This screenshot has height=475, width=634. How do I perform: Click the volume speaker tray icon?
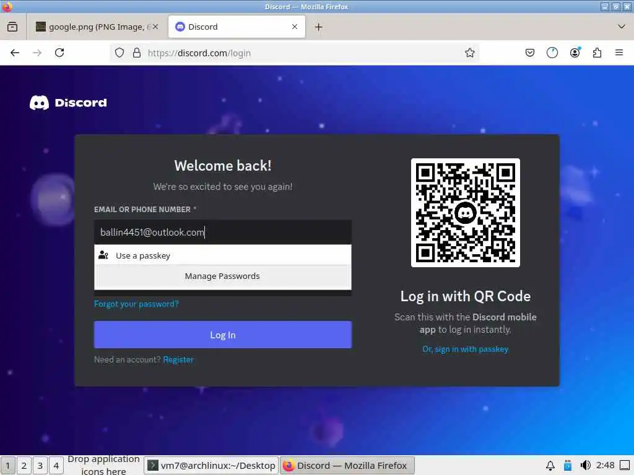tap(585, 466)
